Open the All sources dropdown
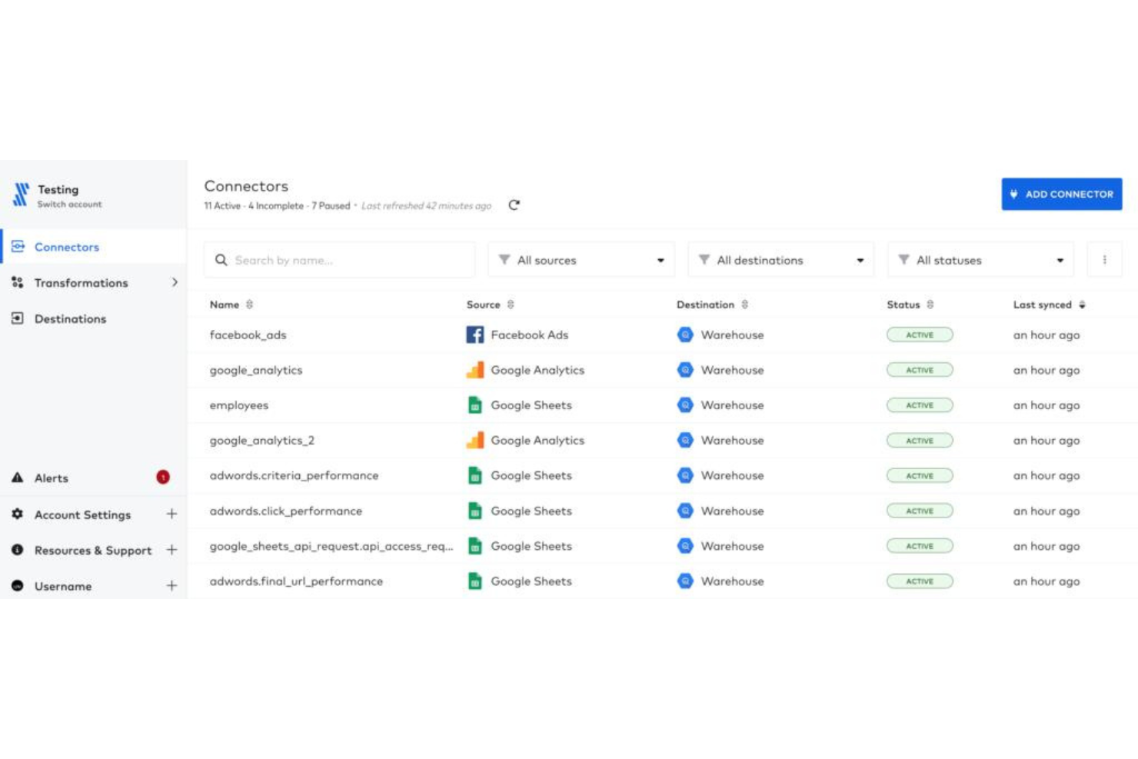The width and height of the screenshot is (1138, 759). point(581,260)
